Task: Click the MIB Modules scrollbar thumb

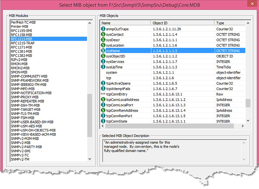Action: pos(90,115)
